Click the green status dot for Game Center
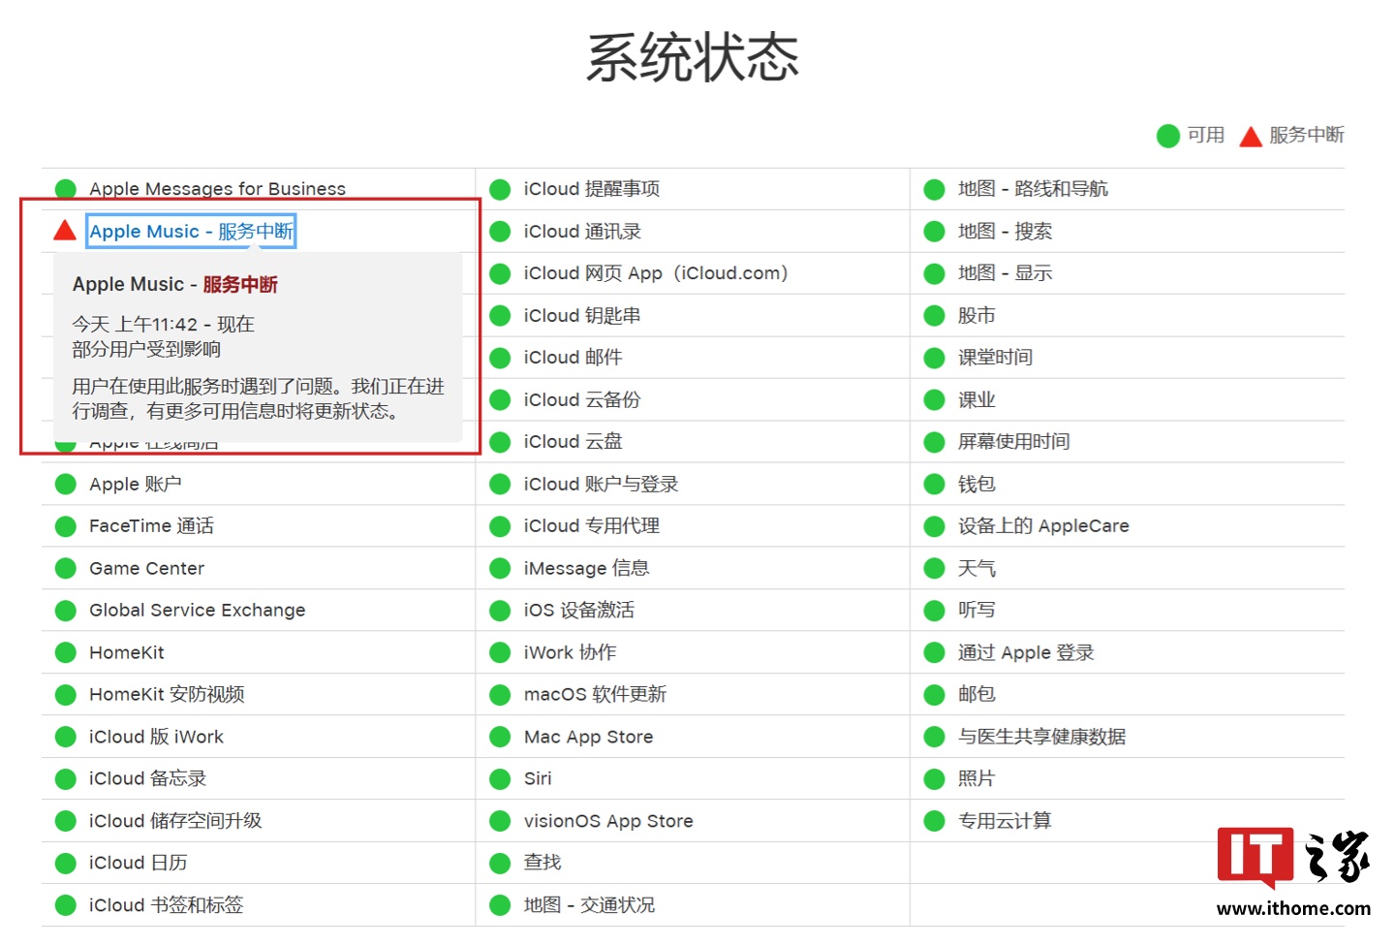 (x=66, y=569)
